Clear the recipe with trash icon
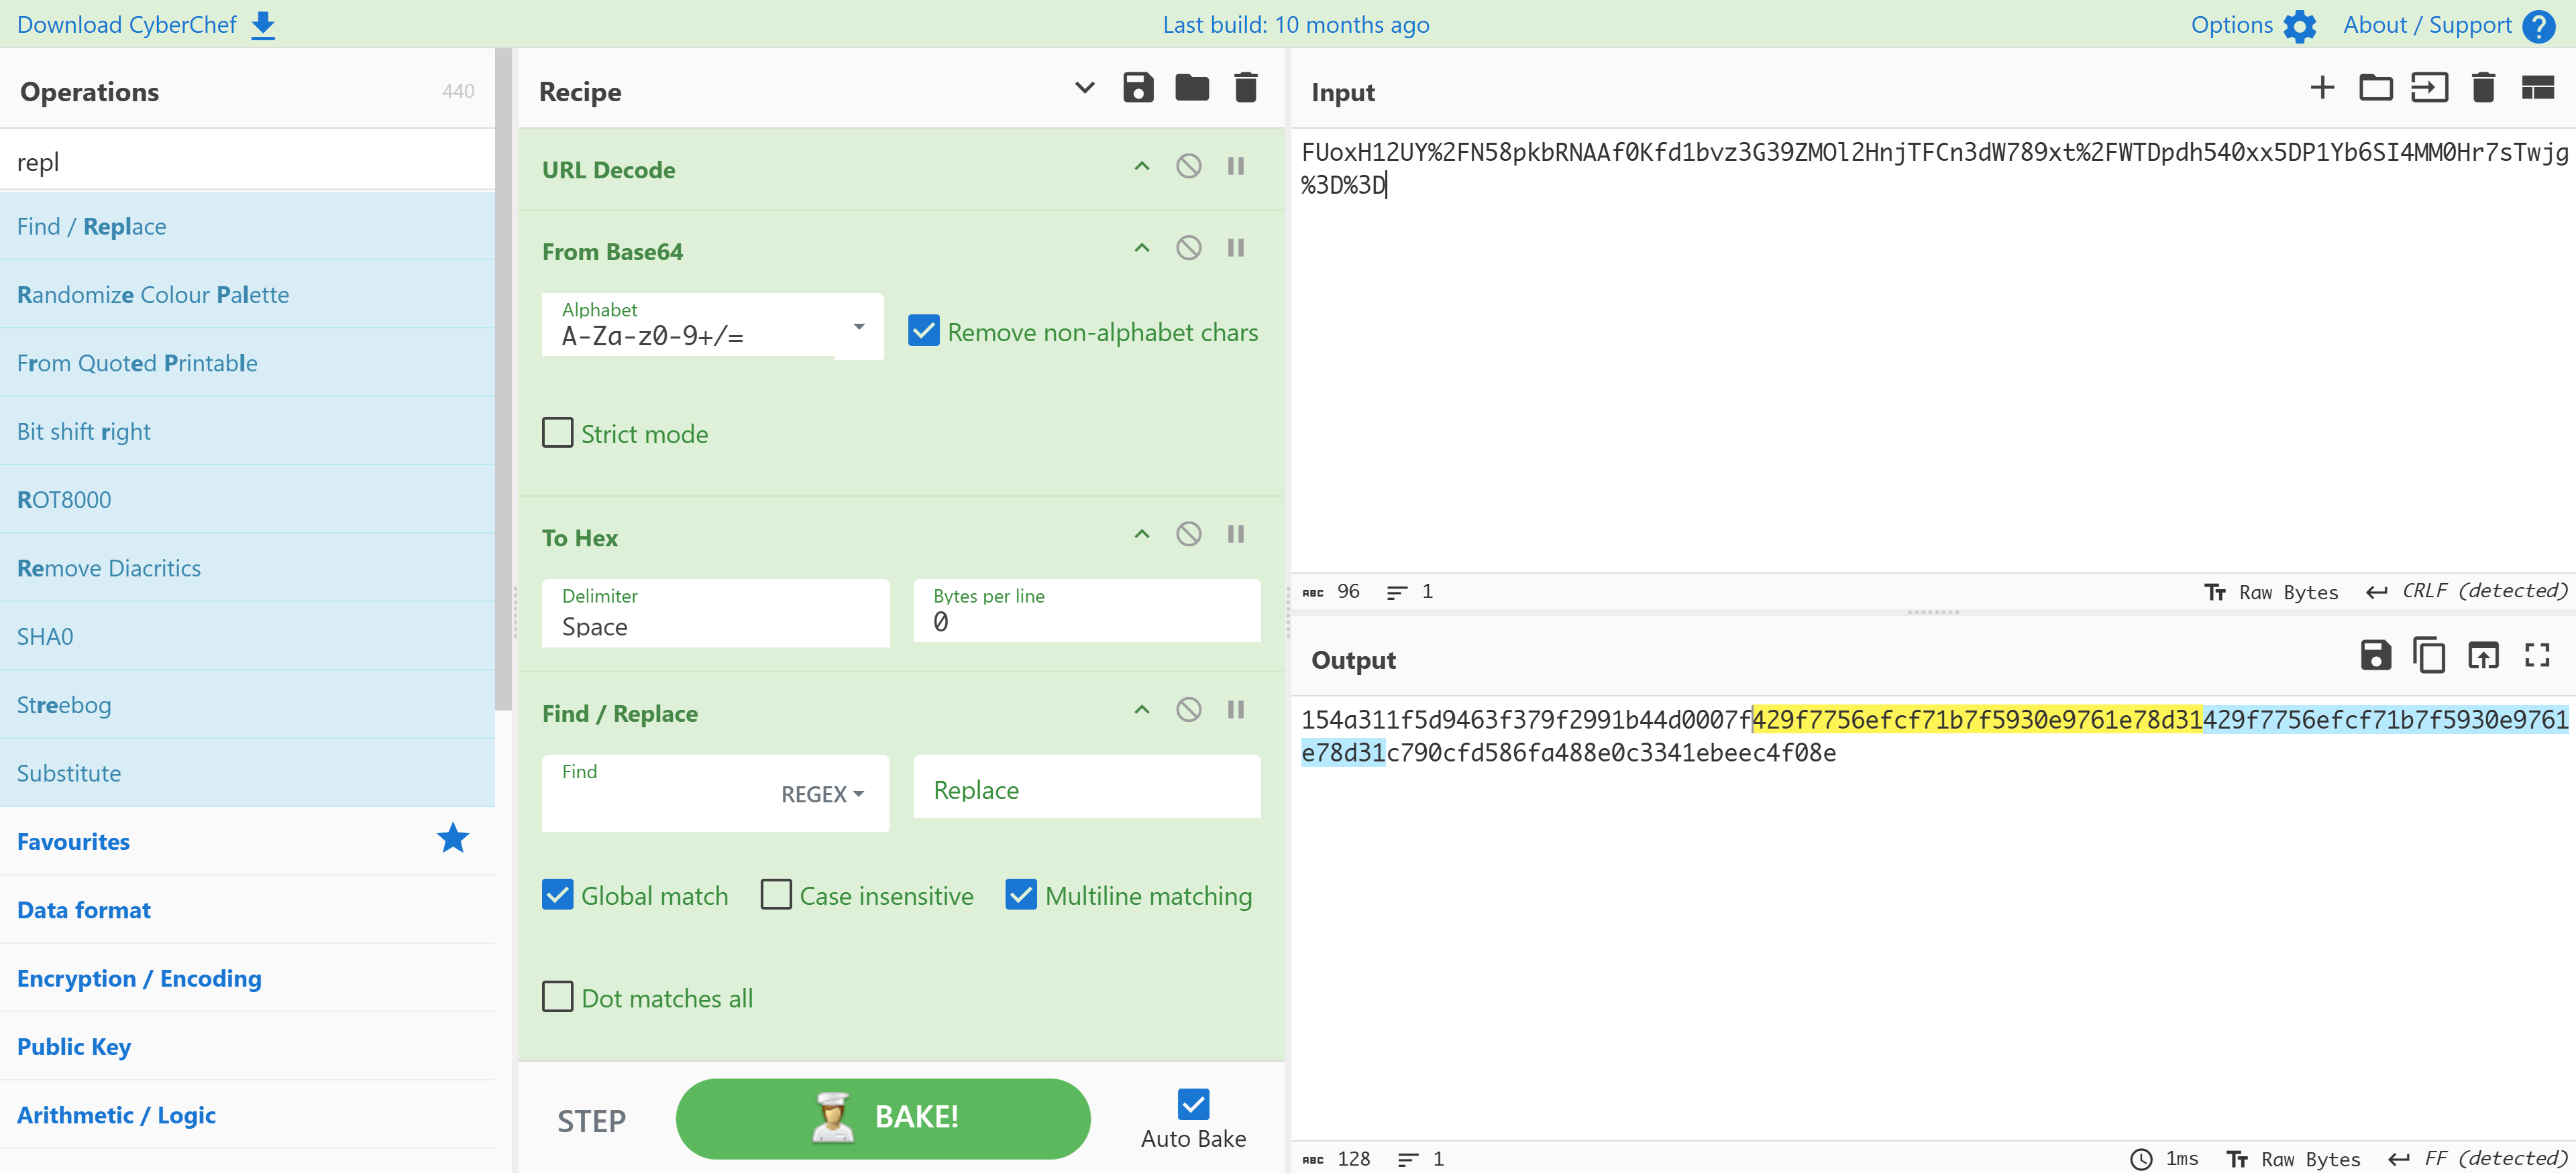The height and width of the screenshot is (1173, 2576). pos(1245,88)
